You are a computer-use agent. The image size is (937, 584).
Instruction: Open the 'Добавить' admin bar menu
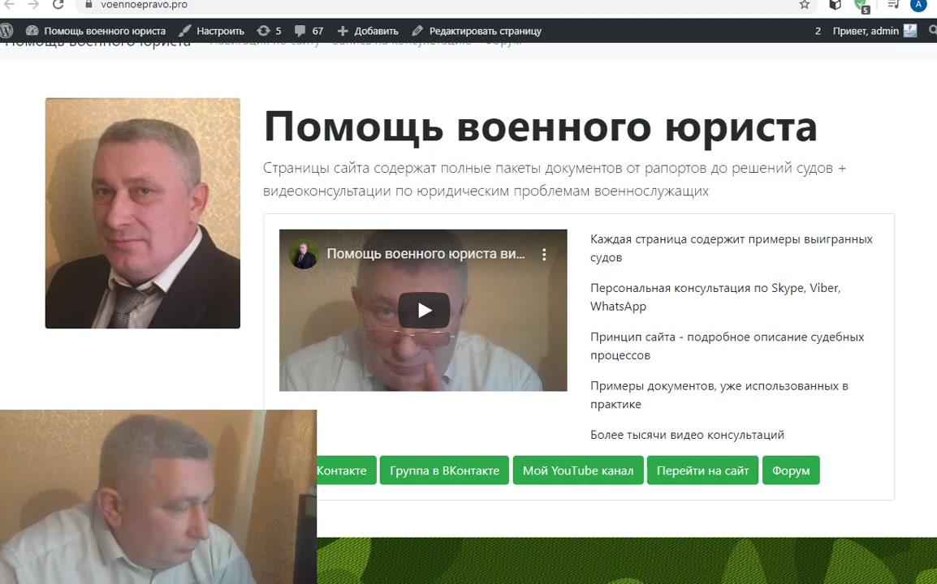point(368,31)
